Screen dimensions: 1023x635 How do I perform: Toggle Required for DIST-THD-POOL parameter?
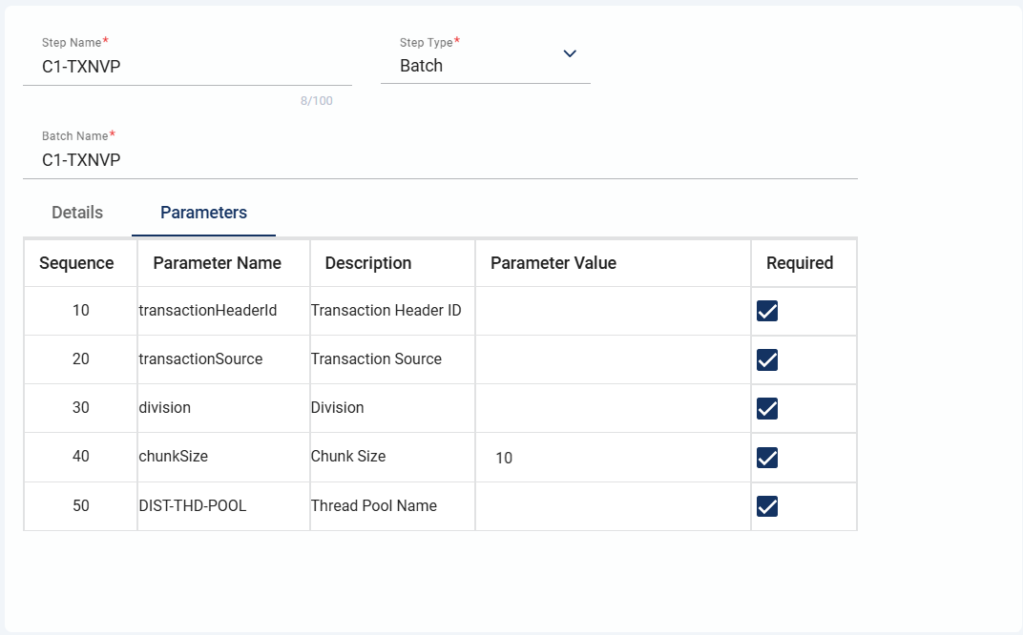click(767, 506)
